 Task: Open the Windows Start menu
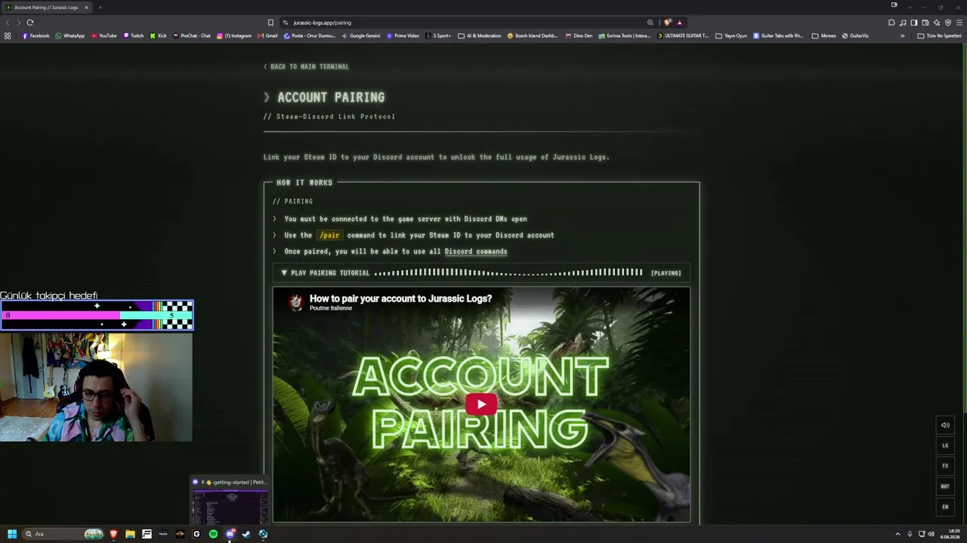coord(12,534)
